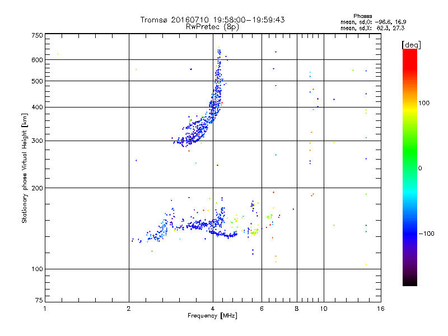Click the text 'mean, sd,O: -96.6, 16.9'
Image resolution: width=448 pixels, height=336 pixels.
[x=373, y=22]
